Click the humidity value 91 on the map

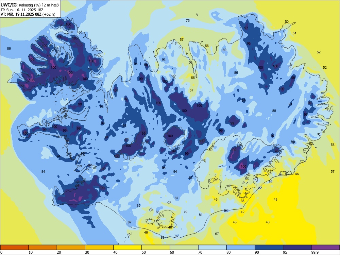pyautogui.click(x=290, y=104)
